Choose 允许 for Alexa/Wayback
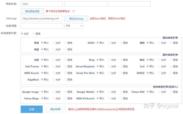Viewport: 183px width, 114px height. click(x=109, y=66)
